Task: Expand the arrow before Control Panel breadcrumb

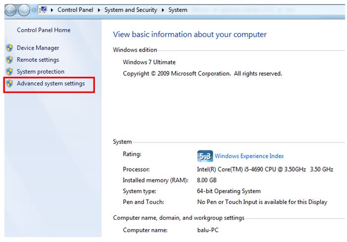Action: 52,10
